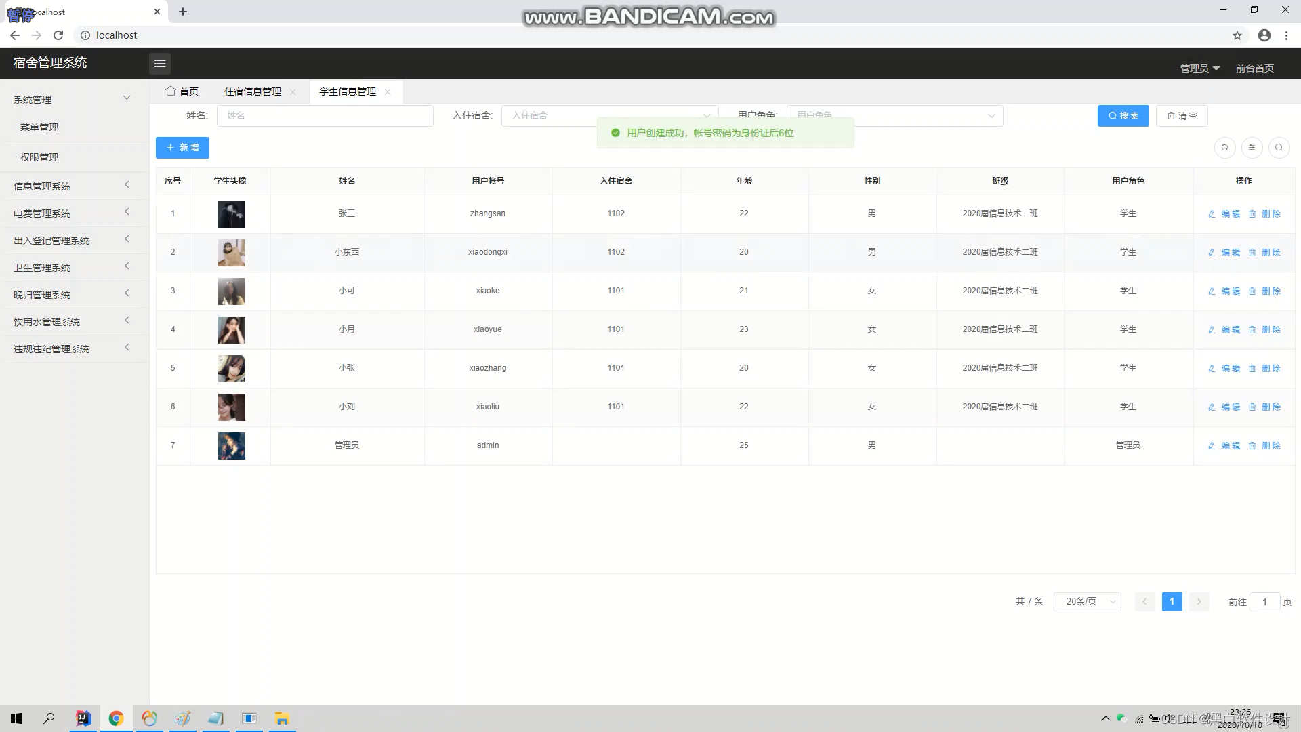This screenshot has width=1301, height=732.
Task: Select 菜单管理 in sidebar
Action: coord(39,127)
